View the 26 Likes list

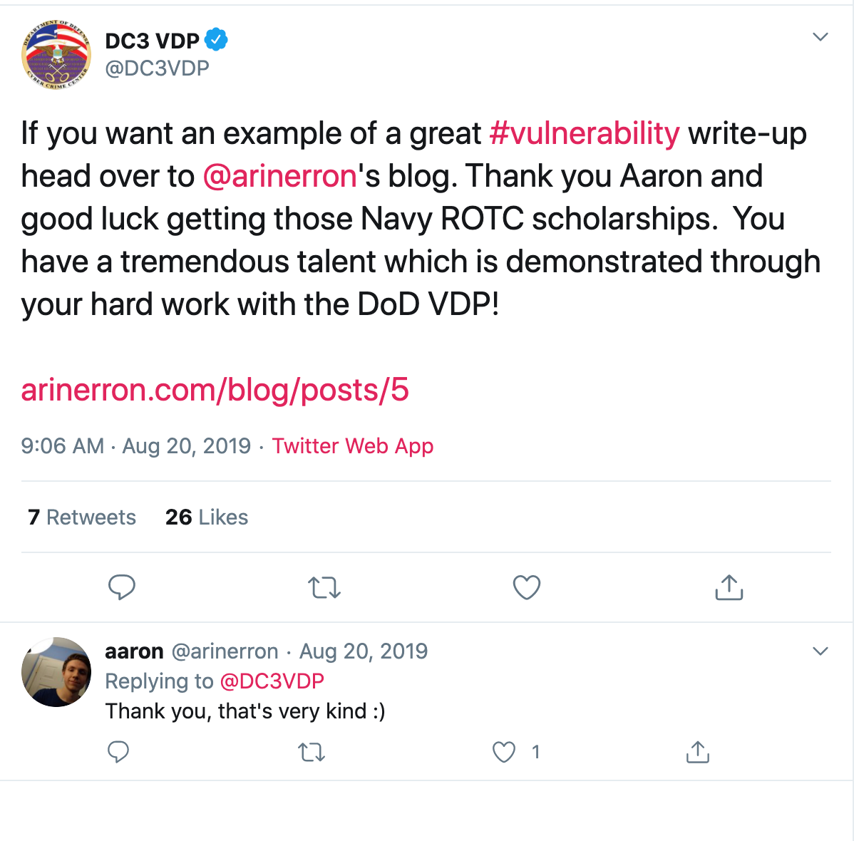[207, 517]
